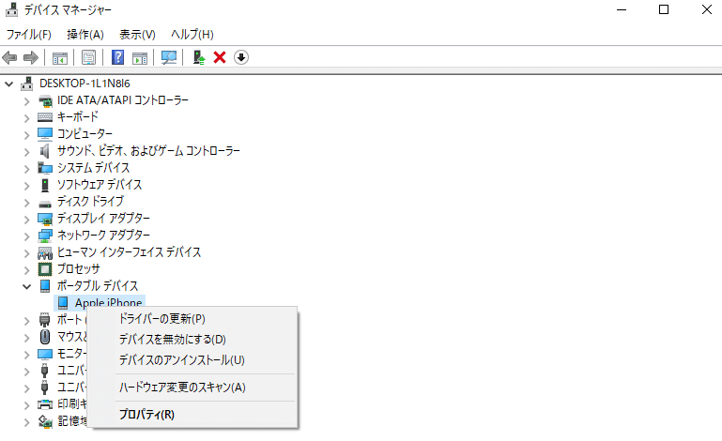Choose ドライバーの更新(P) from context menu

(x=161, y=319)
